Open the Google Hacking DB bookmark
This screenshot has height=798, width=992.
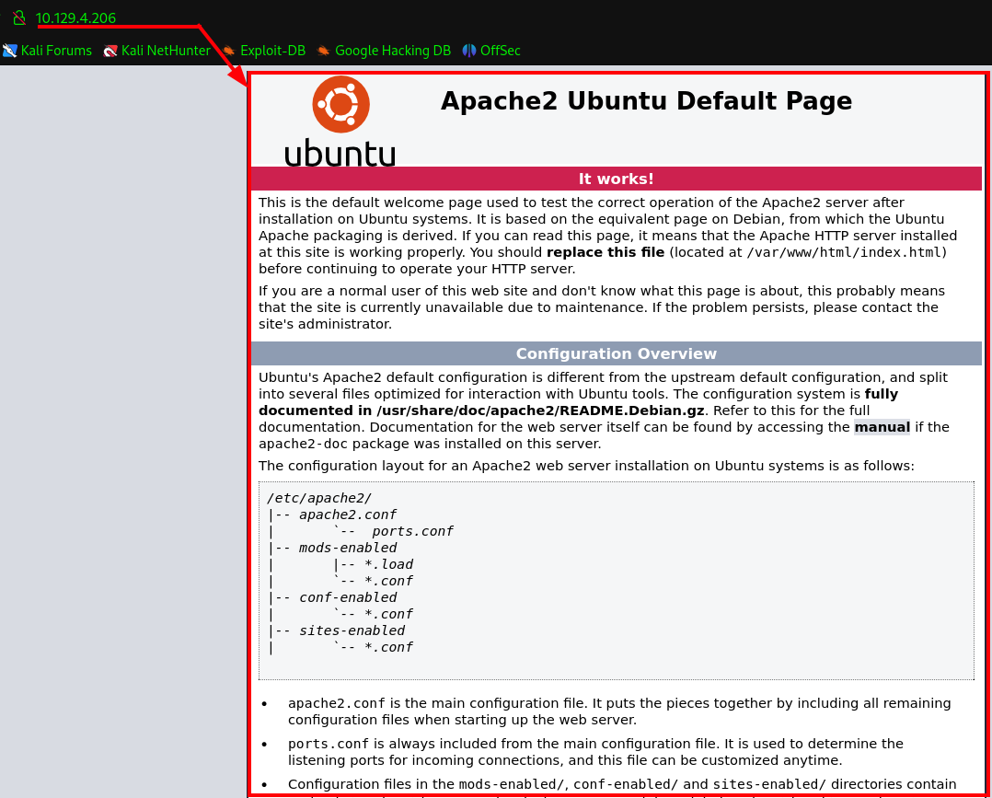pyautogui.click(x=393, y=51)
